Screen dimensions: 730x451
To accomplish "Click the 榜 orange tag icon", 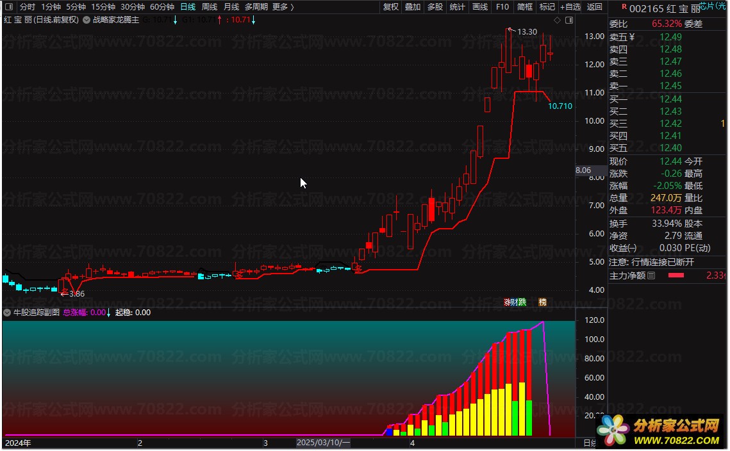I will (x=542, y=302).
